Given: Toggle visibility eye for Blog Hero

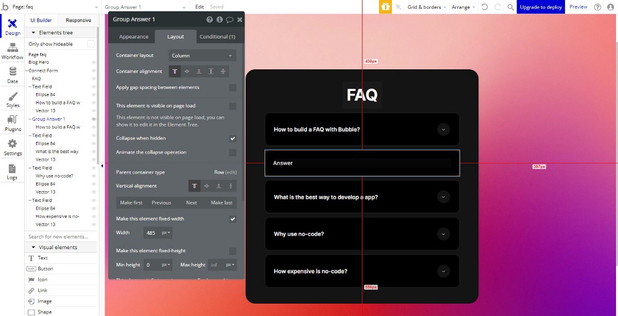Looking at the screenshot, I should click(x=94, y=63).
